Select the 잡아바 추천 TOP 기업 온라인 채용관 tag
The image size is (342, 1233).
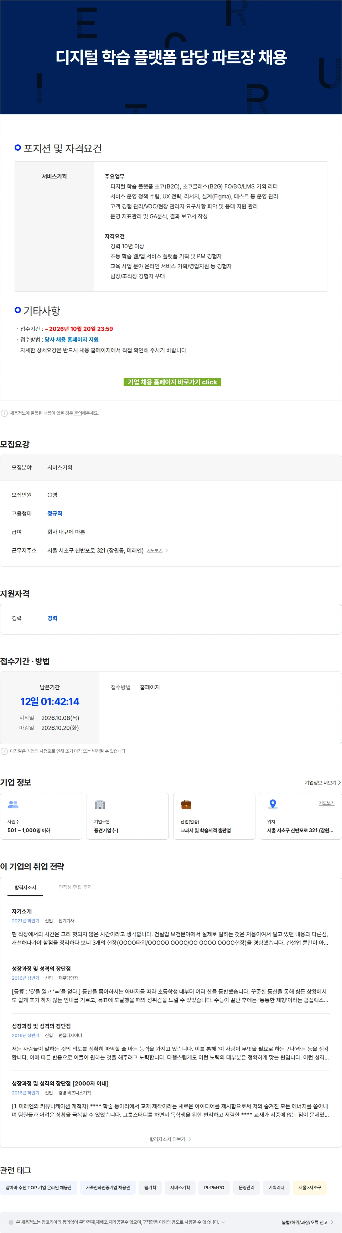tap(38, 1187)
